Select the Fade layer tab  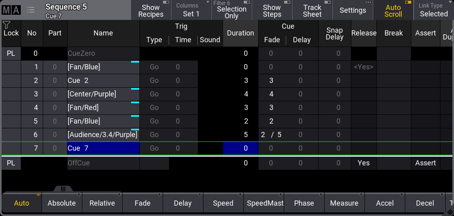point(142,203)
